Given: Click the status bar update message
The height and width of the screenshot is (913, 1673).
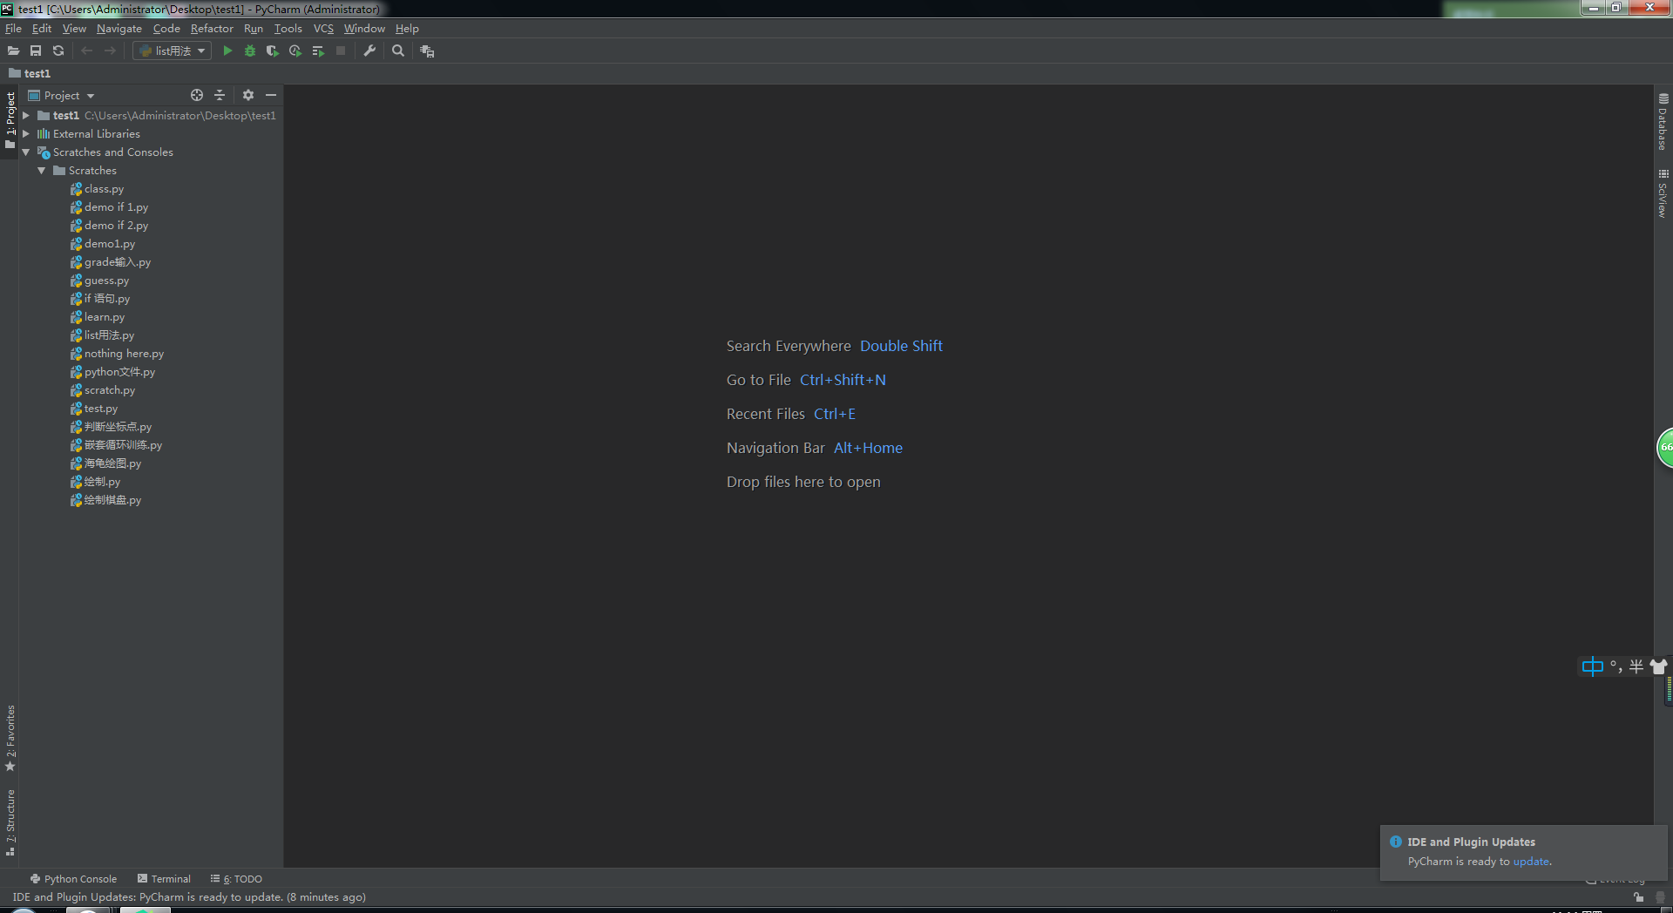Looking at the screenshot, I should tap(189, 897).
